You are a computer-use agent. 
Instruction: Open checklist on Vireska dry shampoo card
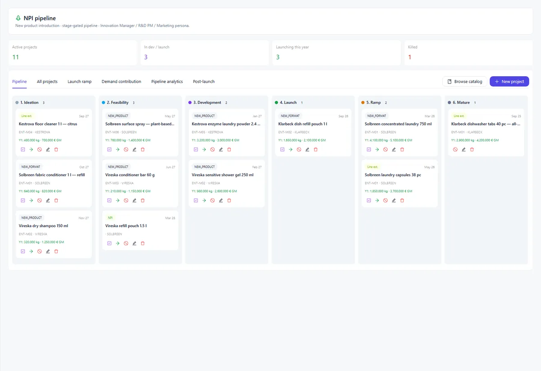23,251
